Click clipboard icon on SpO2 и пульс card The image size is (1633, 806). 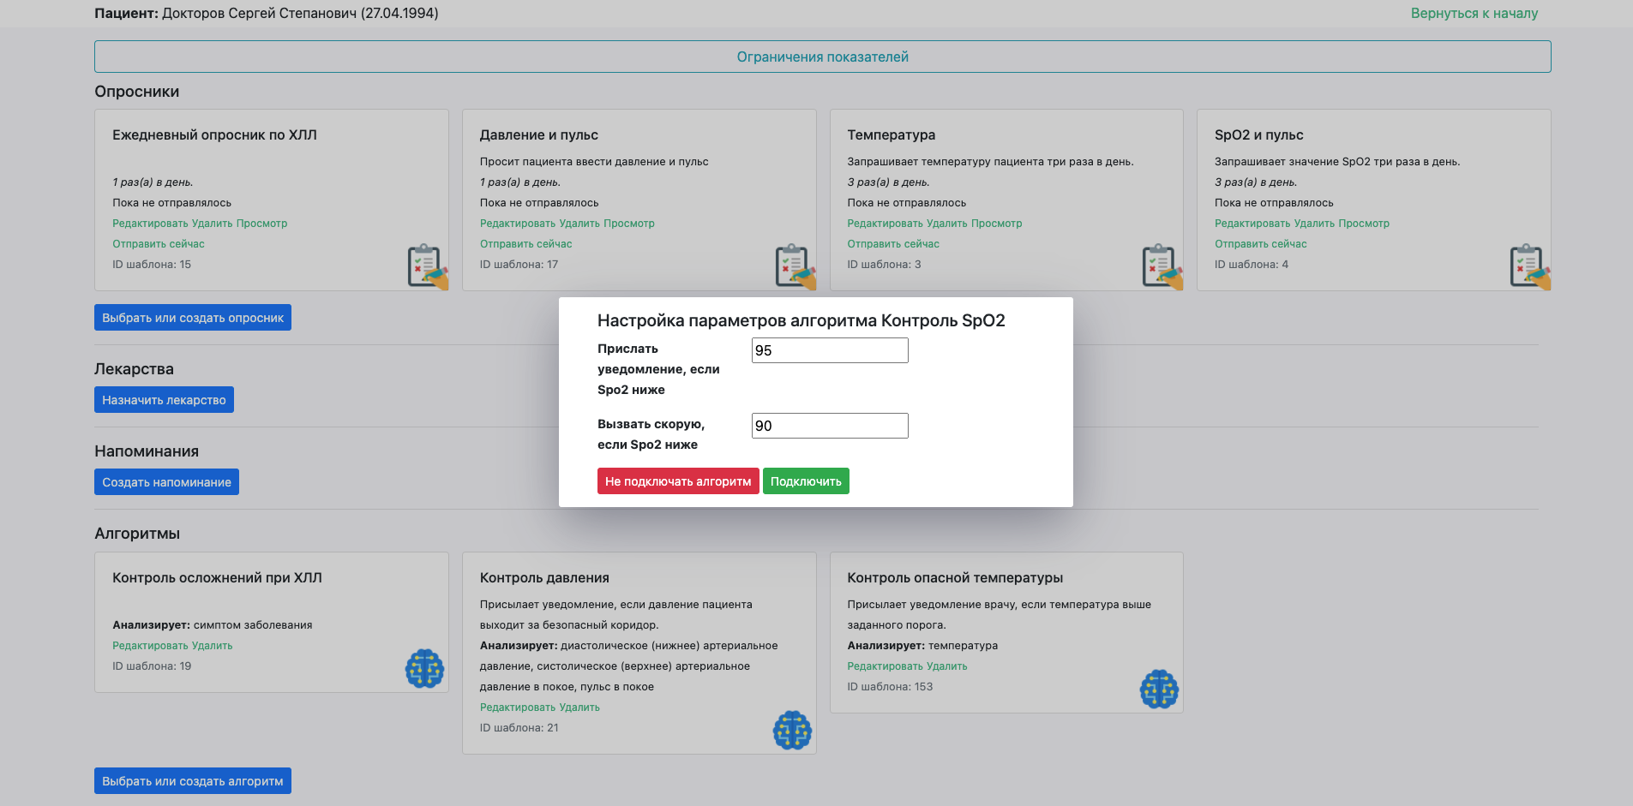coord(1528,266)
